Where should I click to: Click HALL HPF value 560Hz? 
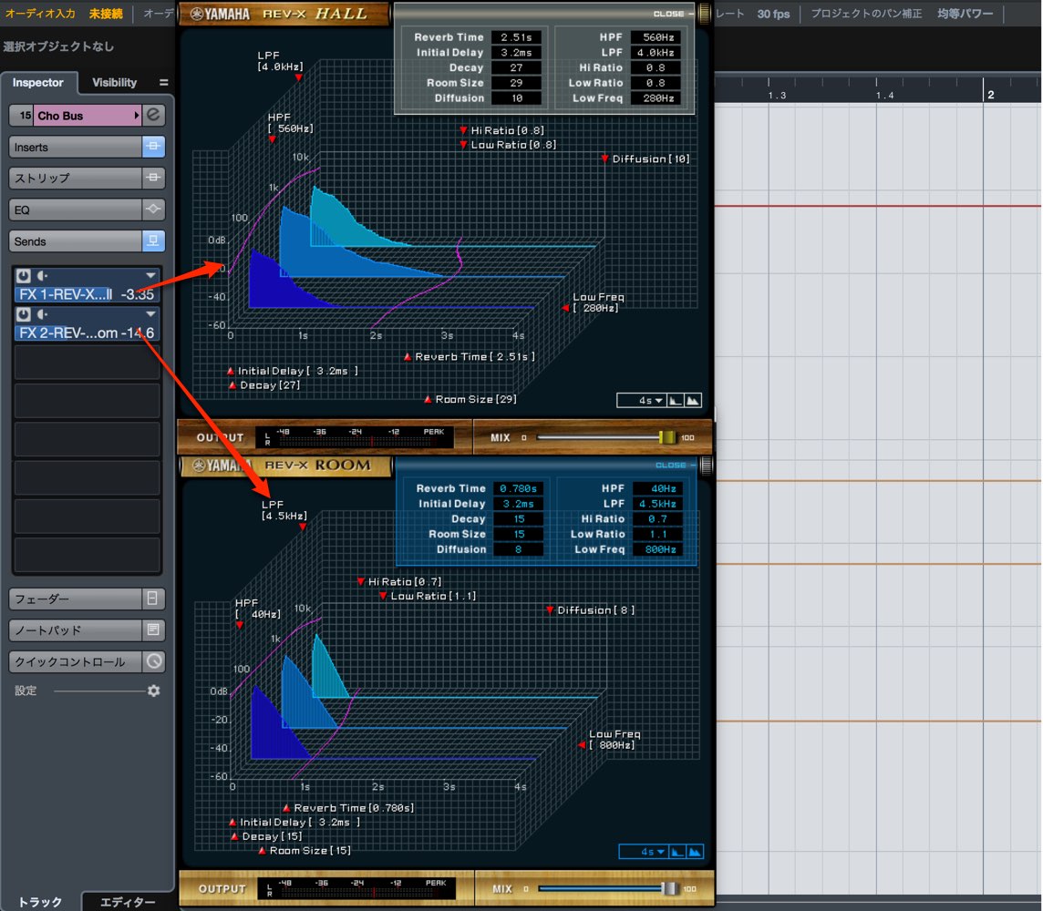click(656, 37)
